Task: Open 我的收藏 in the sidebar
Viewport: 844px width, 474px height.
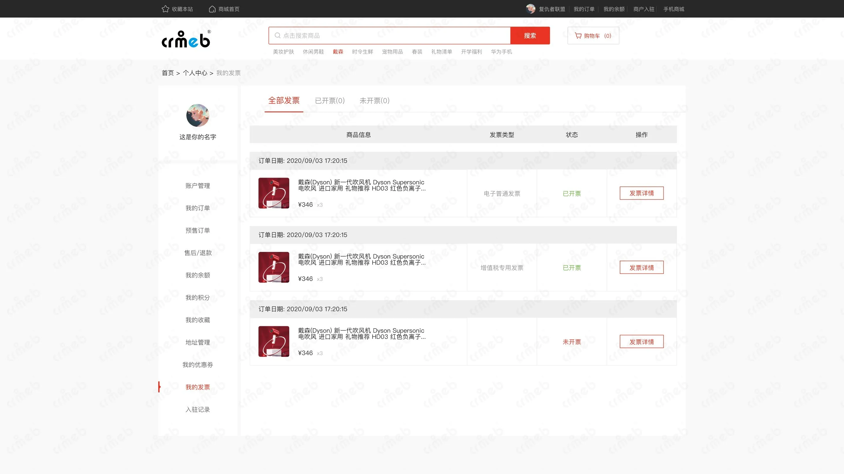Action: click(198, 320)
